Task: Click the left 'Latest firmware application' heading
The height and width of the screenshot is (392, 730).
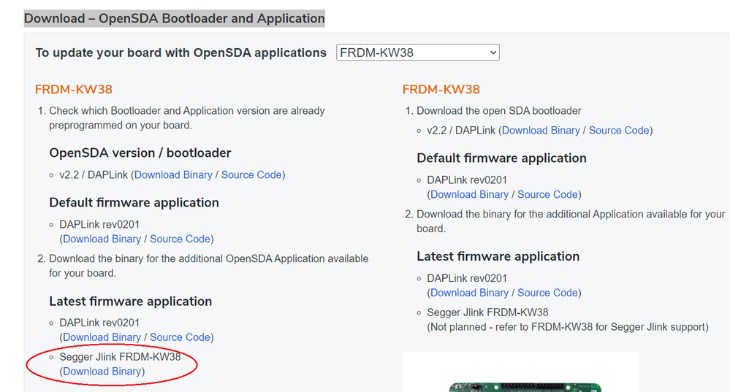Action: click(x=130, y=301)
